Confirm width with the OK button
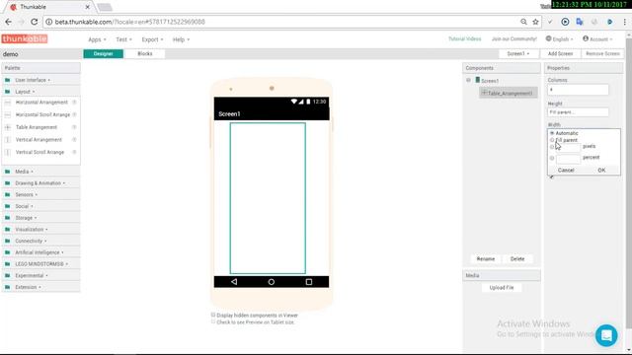Screen dimensions: 632x355 [601, 171]
